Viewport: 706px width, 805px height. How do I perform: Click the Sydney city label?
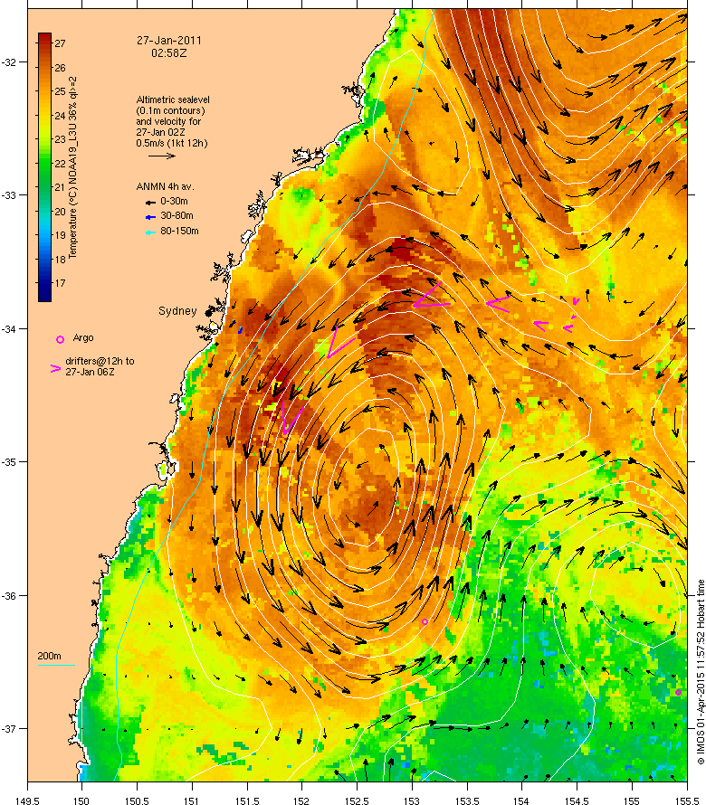(x=177, y=310)
